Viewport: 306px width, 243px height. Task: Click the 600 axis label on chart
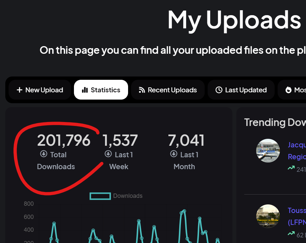(29, 217)
